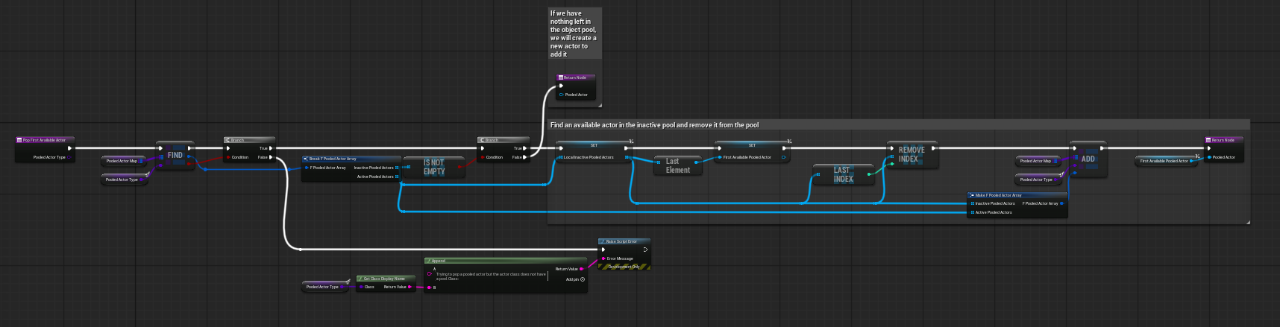
Task: Click the Append node's string A input field
Action: (491, 276)
